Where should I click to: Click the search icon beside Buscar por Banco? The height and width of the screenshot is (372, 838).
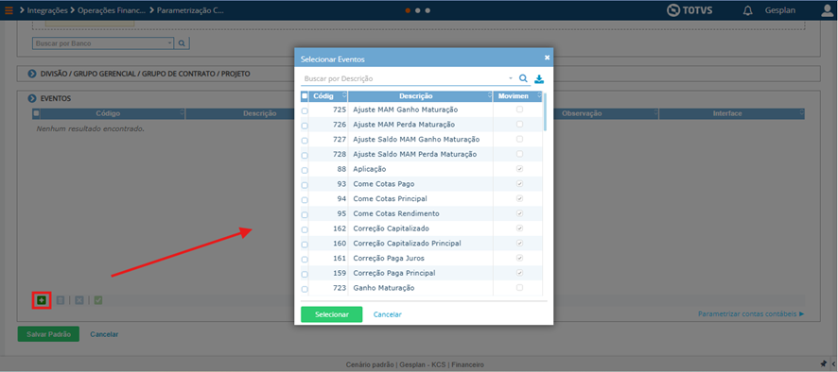[x=182, y=43]
